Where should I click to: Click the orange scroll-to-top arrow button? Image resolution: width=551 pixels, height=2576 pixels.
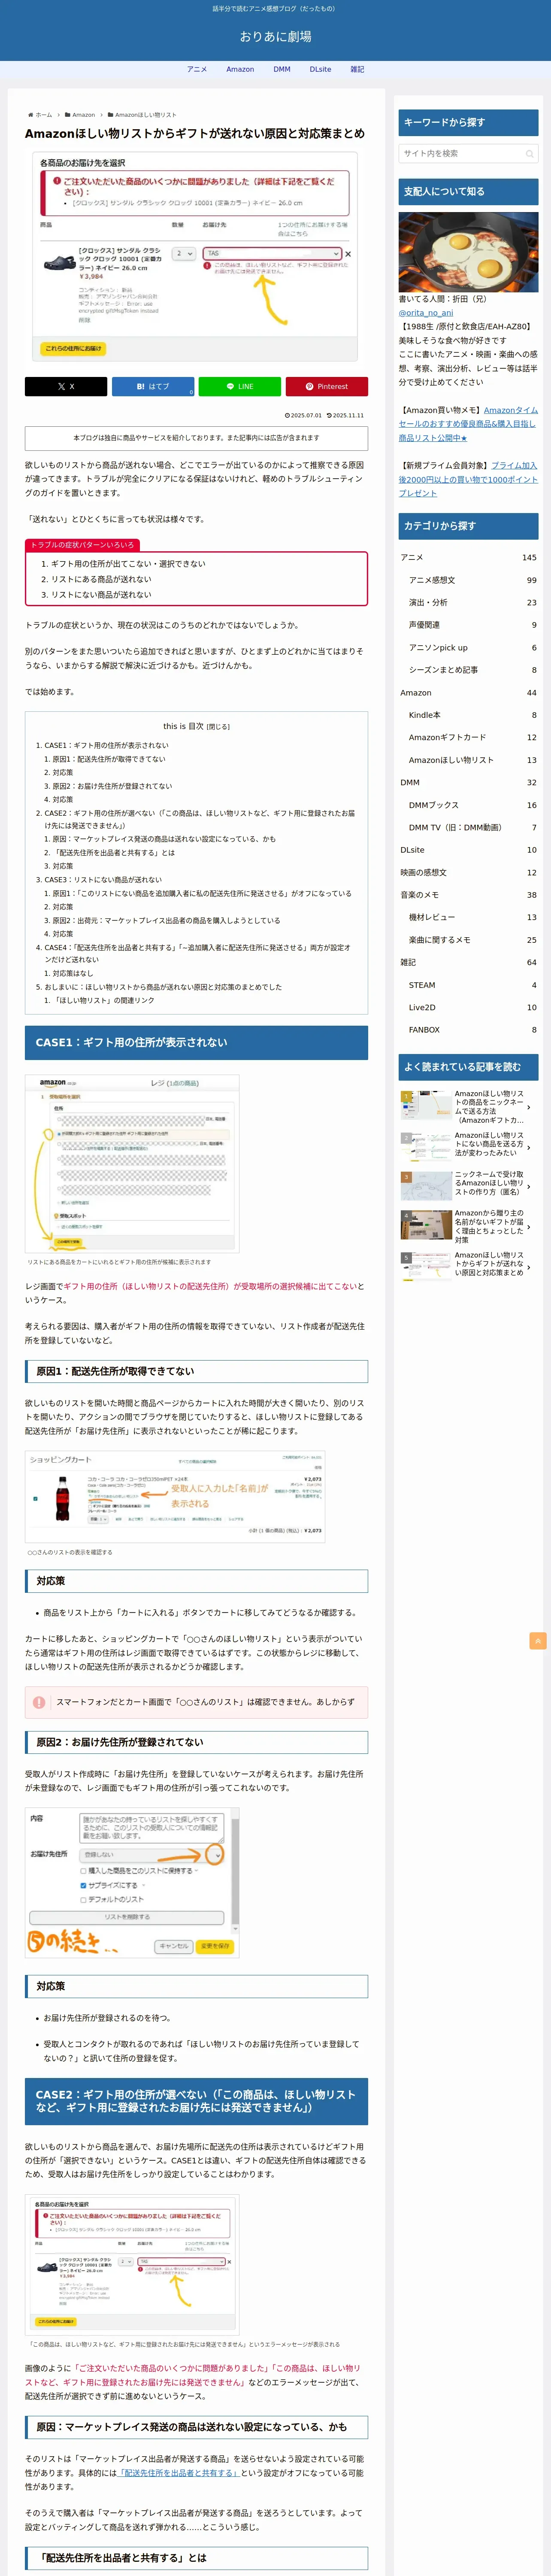pyautogui.click(x=538, y=1641)
